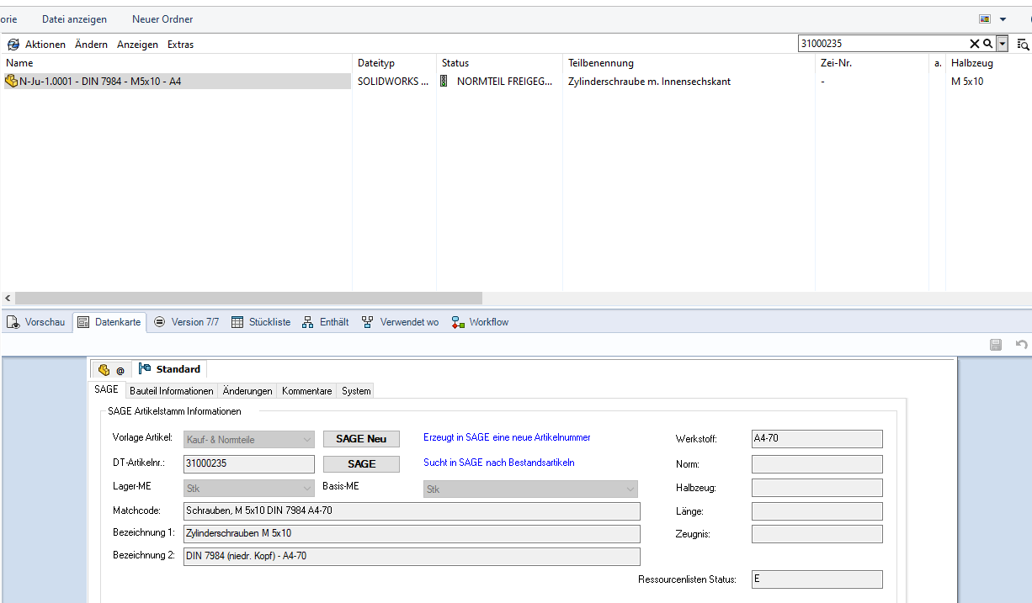Screen dimensions: 1032x603
Task: Click the SOLIDWORKS file type cell
Action: pos(393,82)
